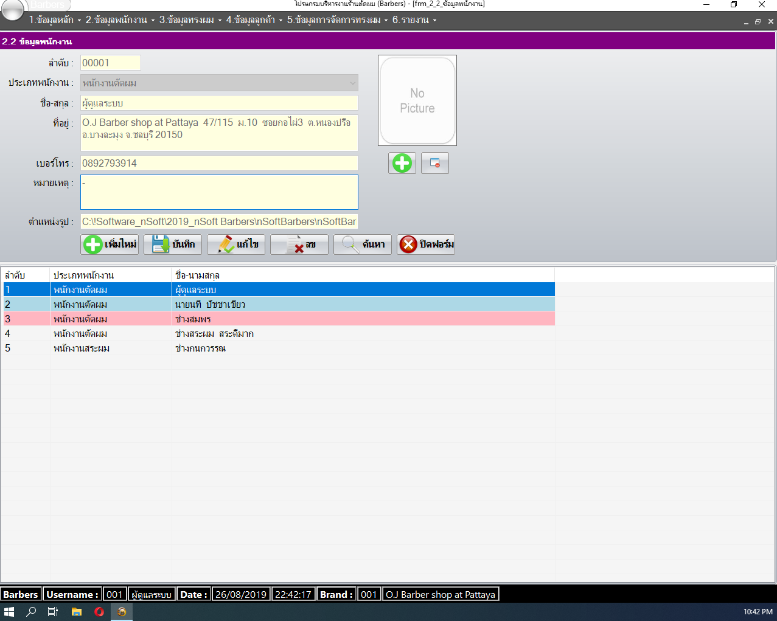Click the ค้นหา (Search) button
777x621 pixels.
pyautogui.click(x=363, y=245)
